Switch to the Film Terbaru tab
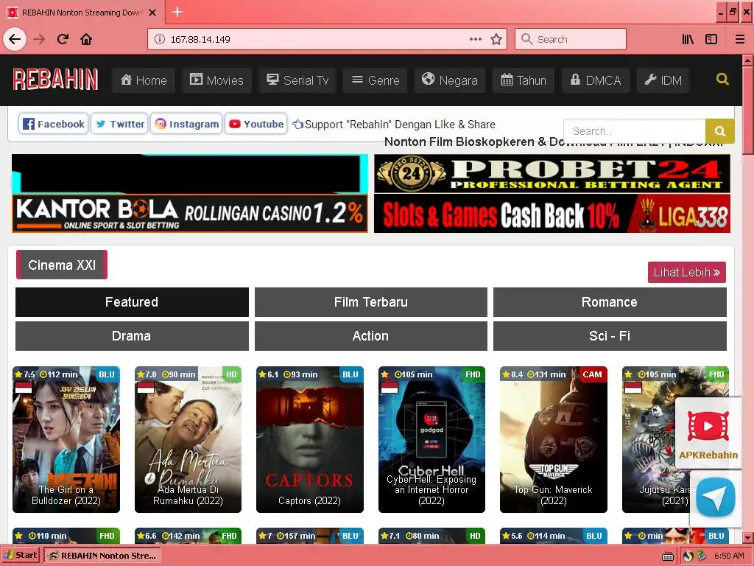The height and width of the screenshot is (566, 754). pyautogui.click(x=371, y=301)
